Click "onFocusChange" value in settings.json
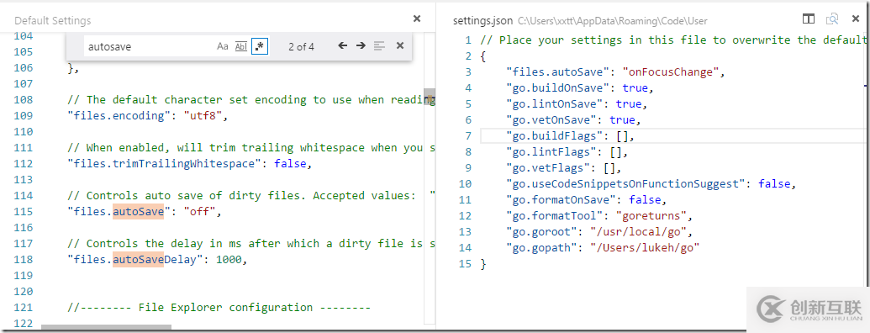Image resolution: width=870 pixels, height=333 pixels. (671, 72)
